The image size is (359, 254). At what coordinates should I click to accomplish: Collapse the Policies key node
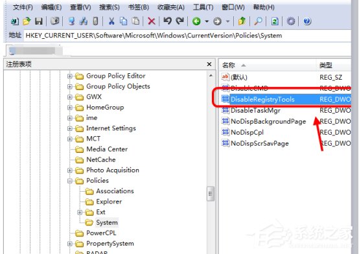point(70,181)
